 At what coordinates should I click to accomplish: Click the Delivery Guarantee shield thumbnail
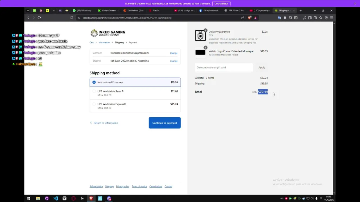click(200, 36)
